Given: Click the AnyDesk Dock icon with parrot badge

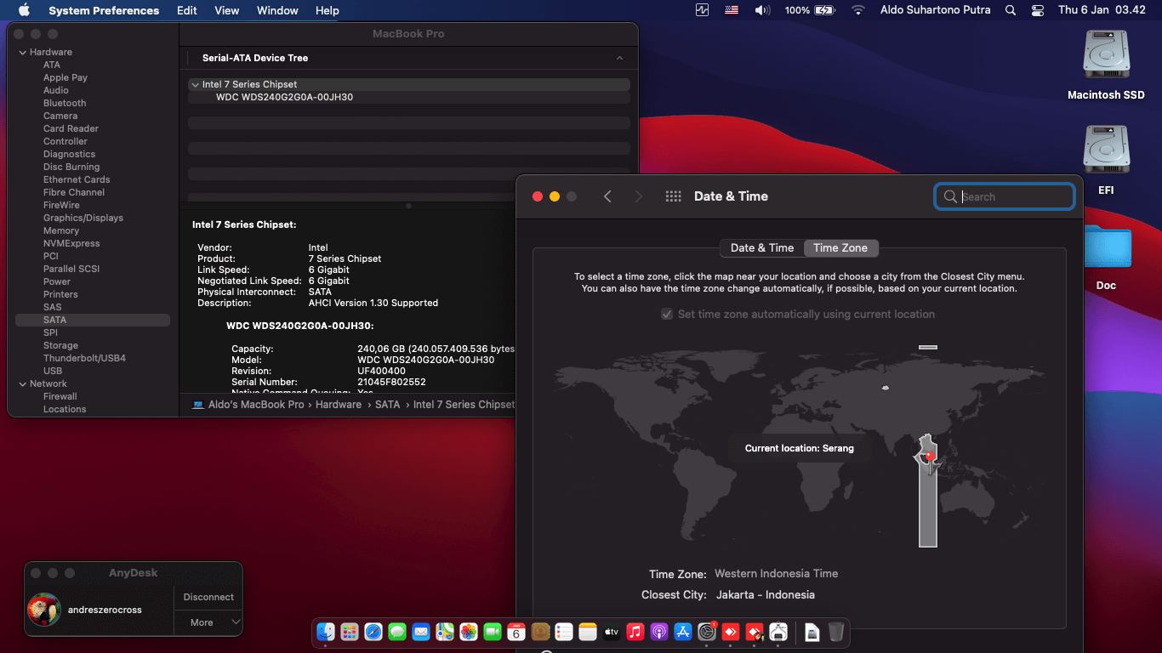Looking at the screenshot, I should (755, 632).
